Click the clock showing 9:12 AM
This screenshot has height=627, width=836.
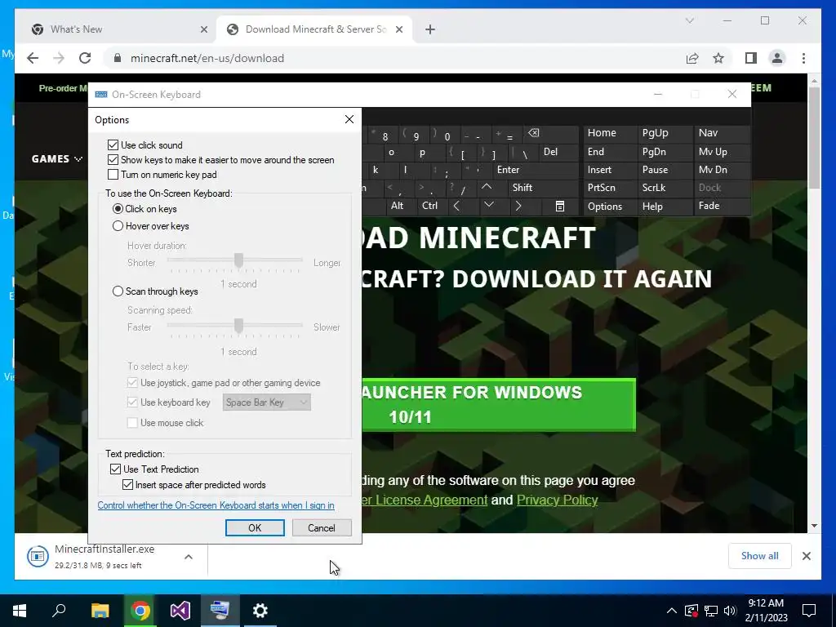click(766, 611)
